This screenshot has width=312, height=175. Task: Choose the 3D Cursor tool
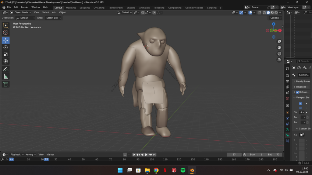coord(6,33)
